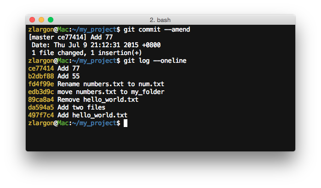
Task: Click the 'Add two files' commit message
Action: pos(81,107)
